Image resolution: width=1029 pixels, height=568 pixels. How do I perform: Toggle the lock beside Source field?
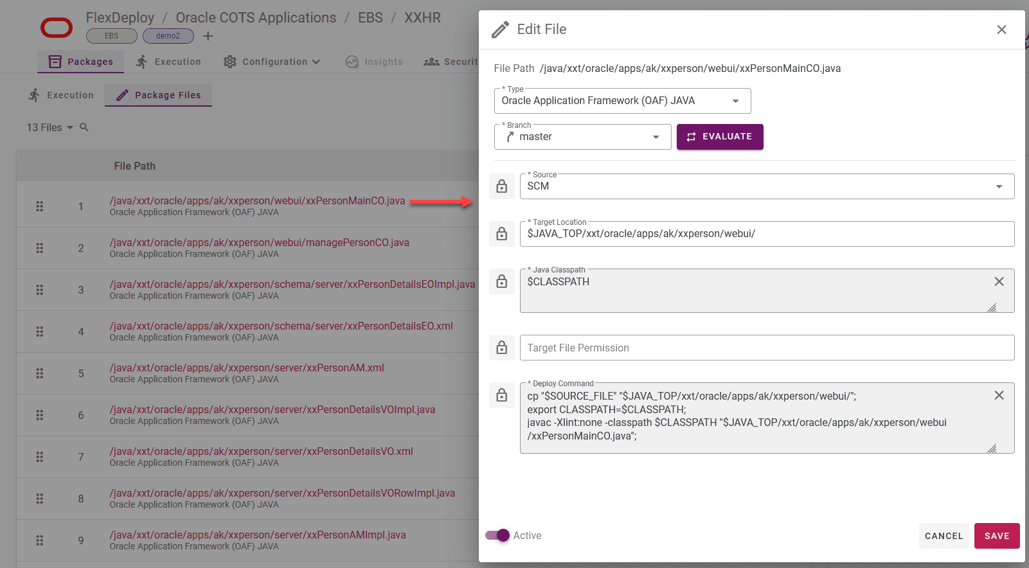[x=502, y=186]
